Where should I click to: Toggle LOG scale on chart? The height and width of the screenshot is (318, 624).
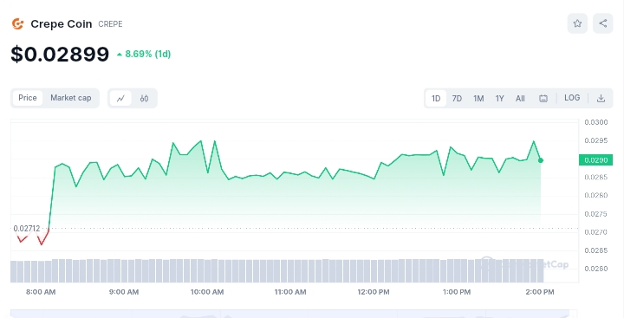[572, 98]
